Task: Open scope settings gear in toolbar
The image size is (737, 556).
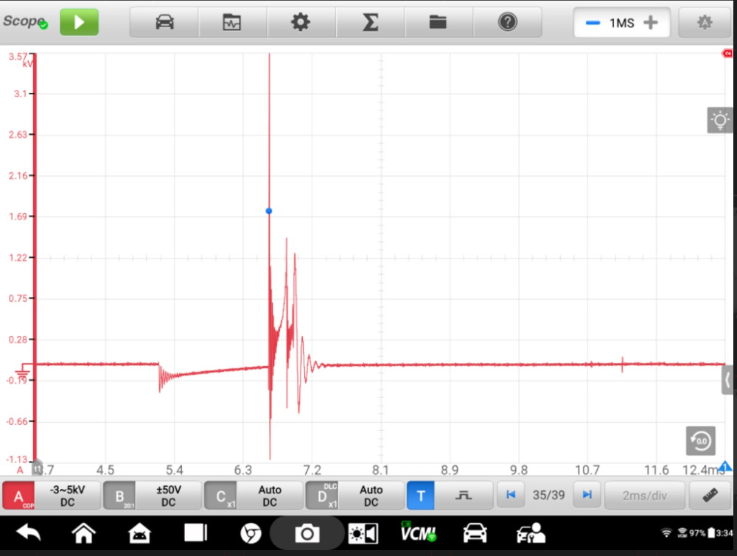Action: pos(301,23)
